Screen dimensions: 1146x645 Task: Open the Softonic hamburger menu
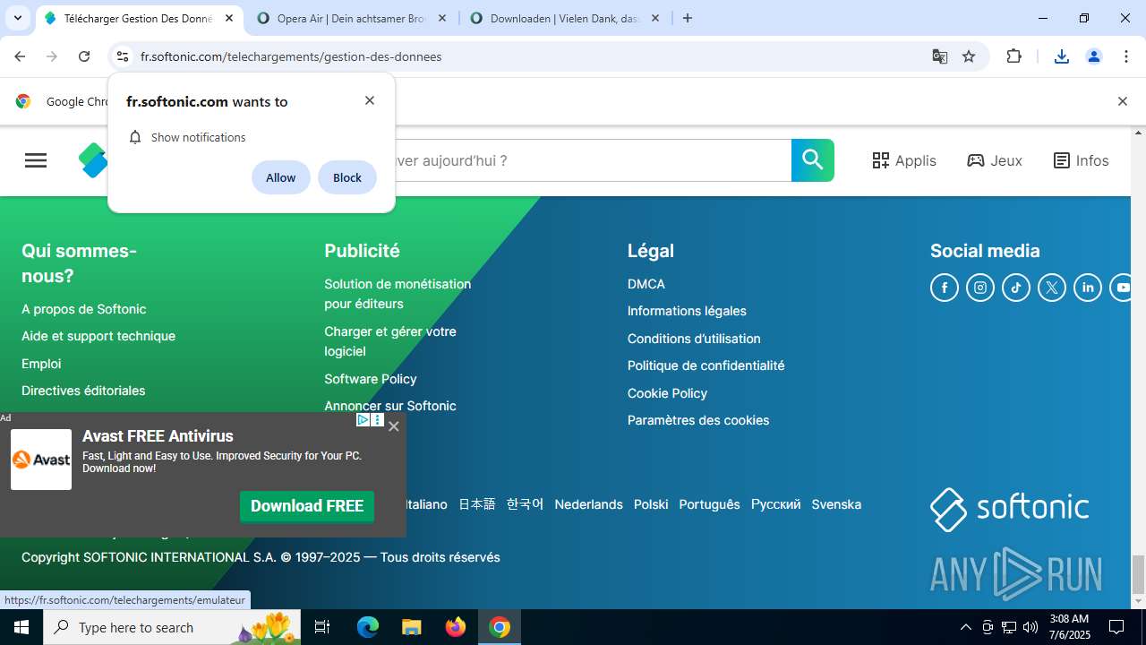coord(36,160)
